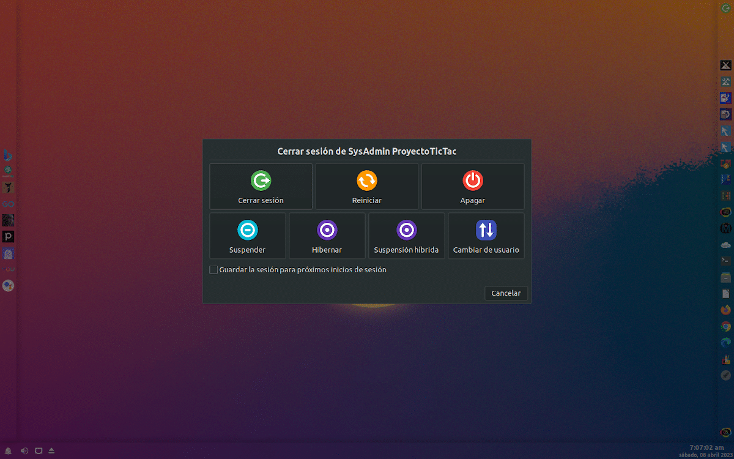Select Suspensión híbrida option
The width and height of the screenshot is (734, 459).
406,236
